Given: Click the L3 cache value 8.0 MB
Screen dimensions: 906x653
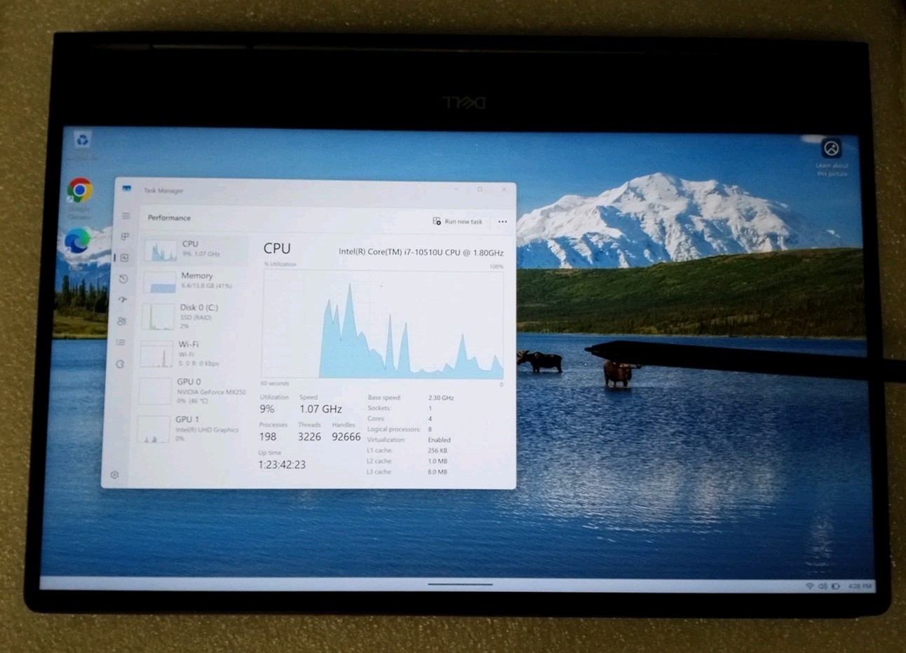Looking at the screenshot, I should [437, 472].
